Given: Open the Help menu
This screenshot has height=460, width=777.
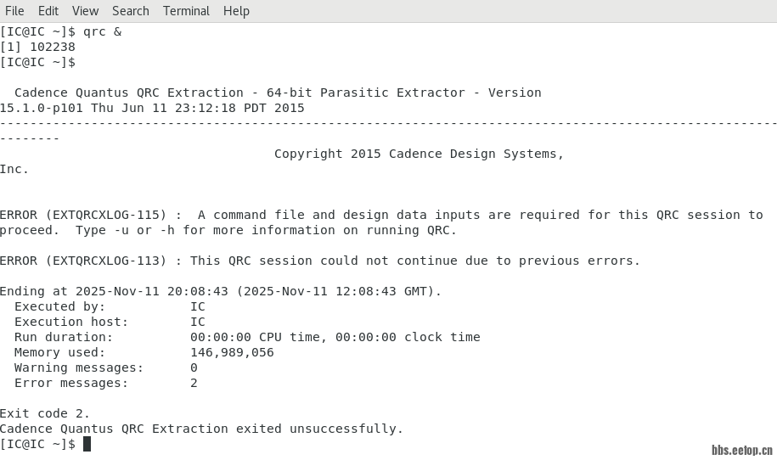Looking at the screenshot, I should (236, 11).
